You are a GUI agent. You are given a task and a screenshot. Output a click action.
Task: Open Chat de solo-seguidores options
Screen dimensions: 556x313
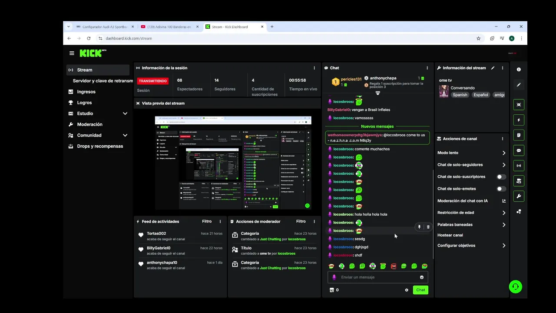(472, 165)
